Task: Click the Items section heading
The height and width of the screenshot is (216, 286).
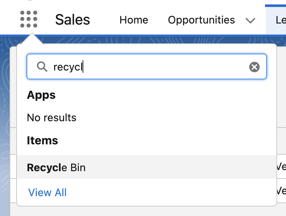Action: (42, 140)
